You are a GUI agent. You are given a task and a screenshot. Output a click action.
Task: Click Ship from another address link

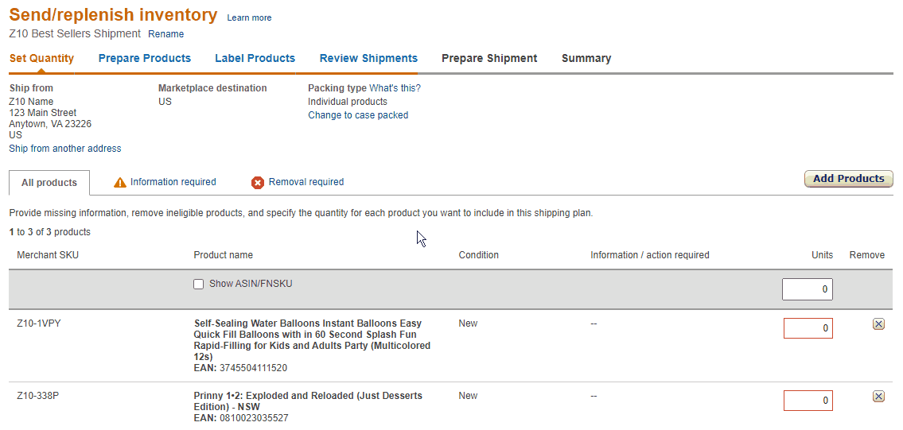click(x=65, y=149)
